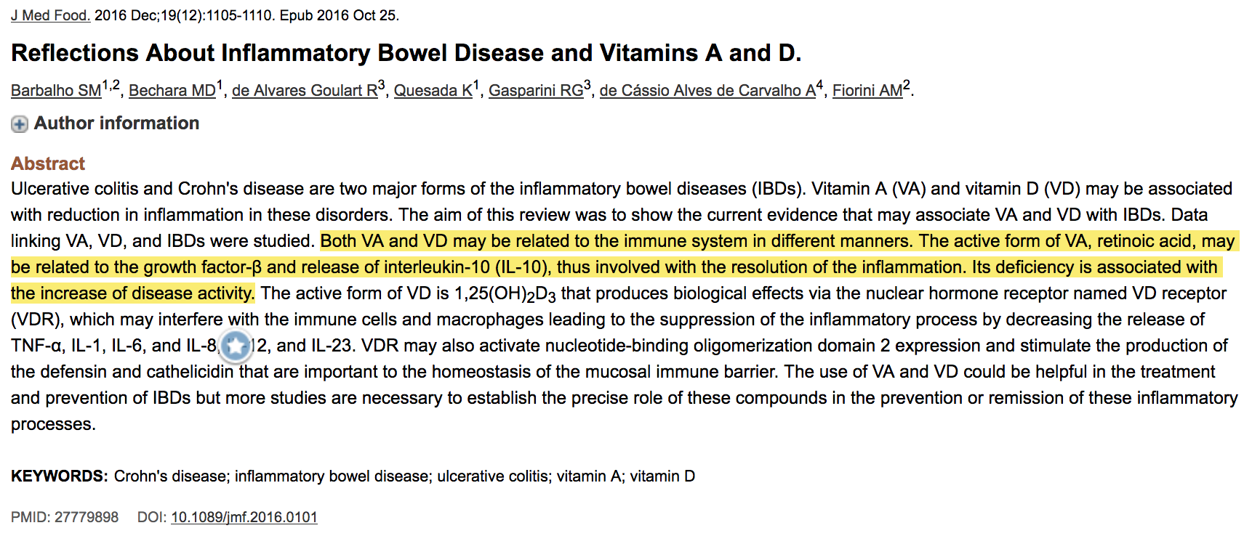The height and width of the screenshot is (536, 1252).
Task: Click the KEYWORDS label
Action: pyautogui.click(x=60, y=476)
